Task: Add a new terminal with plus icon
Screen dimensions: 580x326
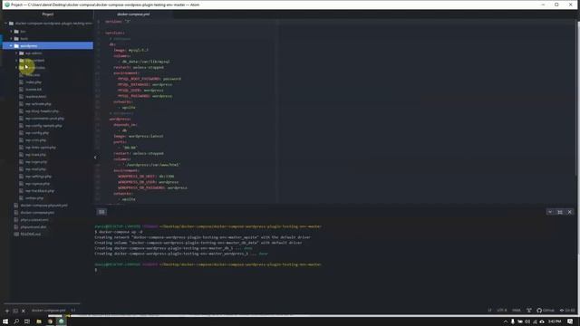Action: 6,311
